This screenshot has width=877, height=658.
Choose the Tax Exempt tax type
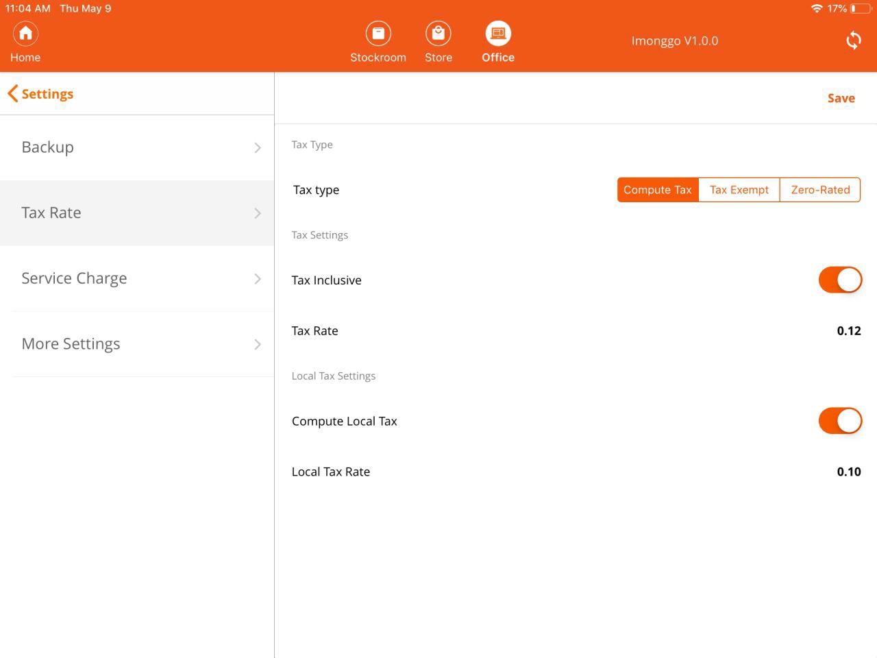click(x=739, y=190)
